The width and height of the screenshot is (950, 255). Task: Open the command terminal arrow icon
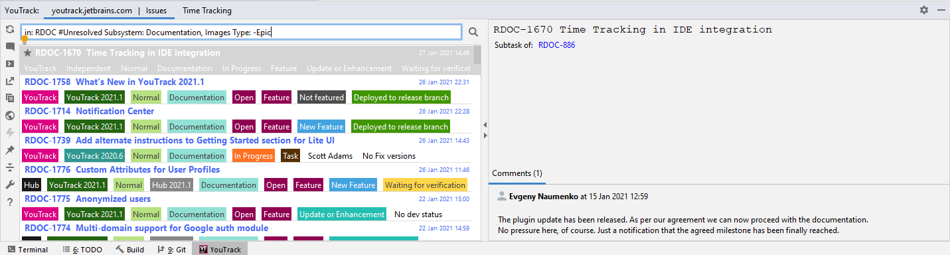pos(10,64)
